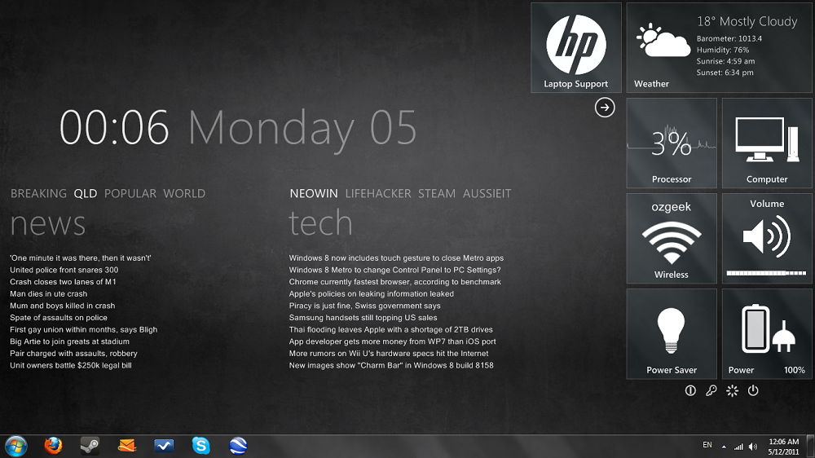Screen dimensions: 815x458
Task: Click the spinning restart icon below tiles
Action: (x=732, y=390)
